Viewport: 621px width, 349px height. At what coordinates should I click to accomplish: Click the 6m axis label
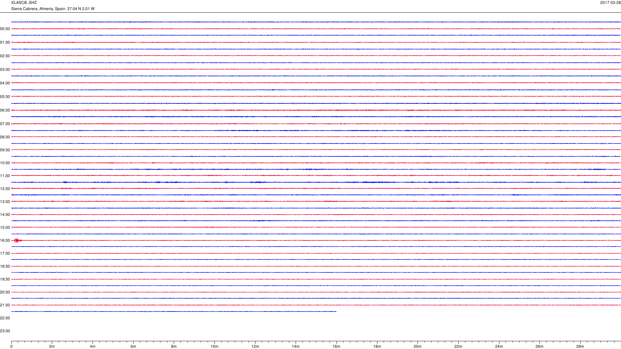133,347
